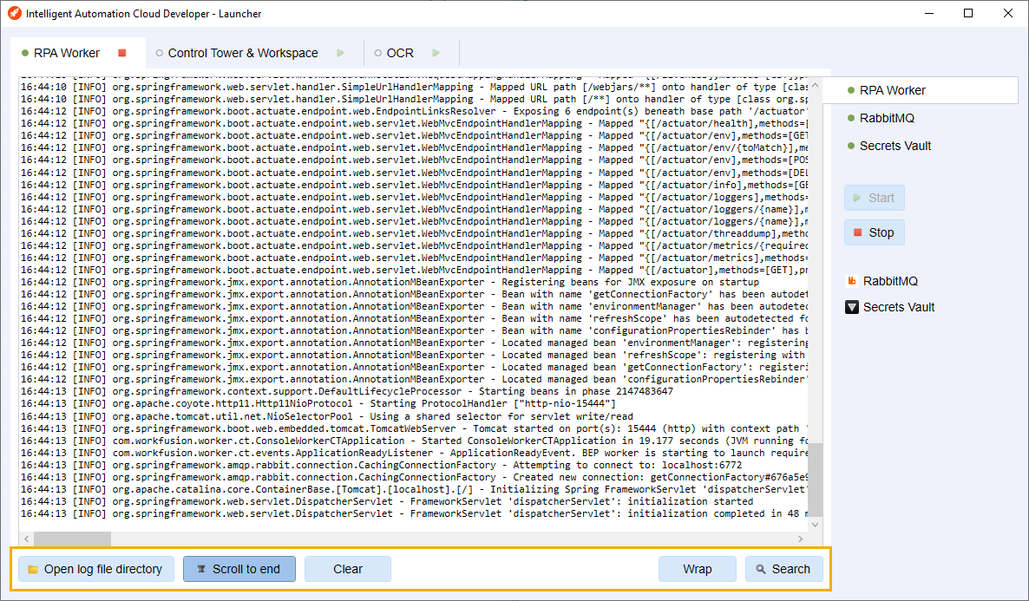
Task: Start Control Tower & Workspace via tab play icon
Action: pos(340,53)
